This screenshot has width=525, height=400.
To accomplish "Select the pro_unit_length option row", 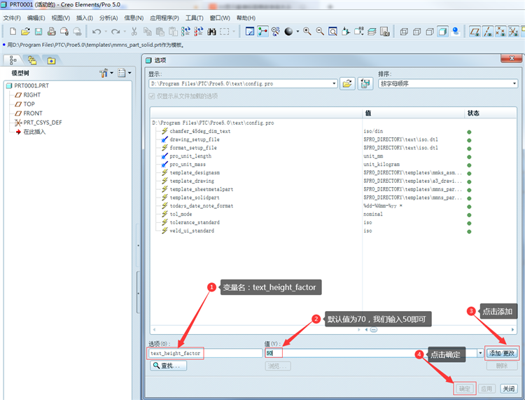I will click(190, 156).
